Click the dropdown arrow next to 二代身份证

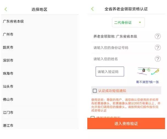(140, 22)
